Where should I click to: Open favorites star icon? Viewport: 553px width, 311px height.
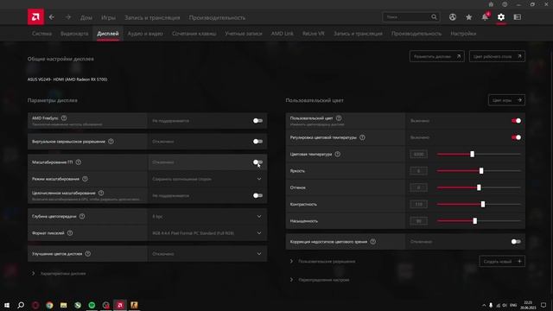coord(468,17)
